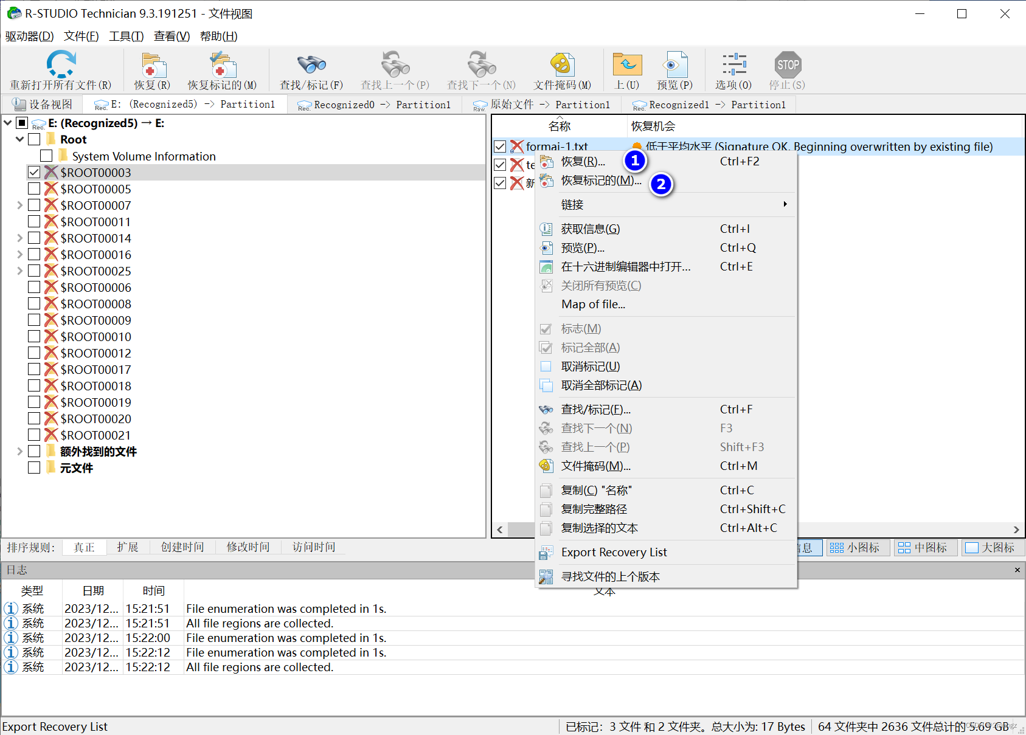Expand the $ROOT00016 folder

point(20,255)
